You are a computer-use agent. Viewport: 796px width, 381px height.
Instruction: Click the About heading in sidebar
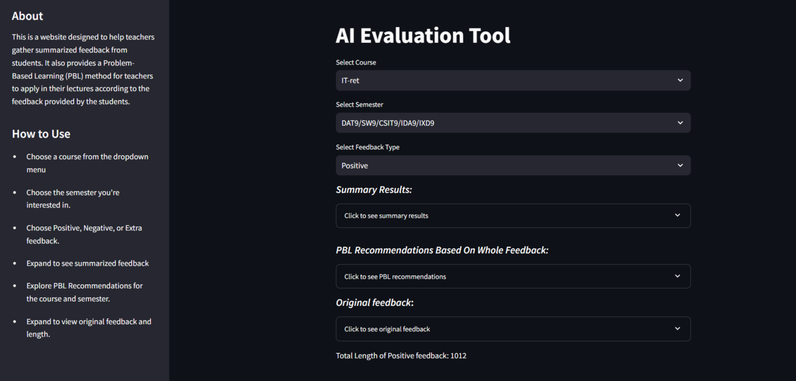pyautogui.click(x=27, y=16)
